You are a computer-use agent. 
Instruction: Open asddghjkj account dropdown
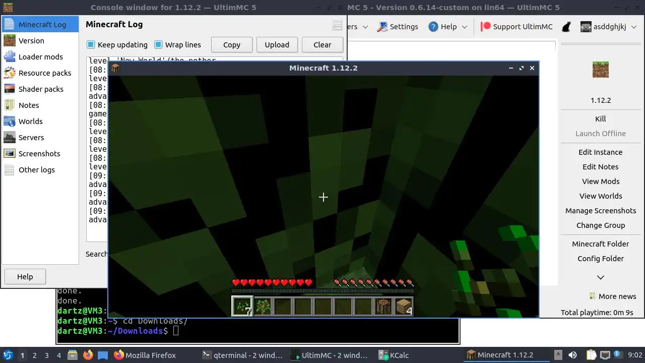(x=609, y=27)
